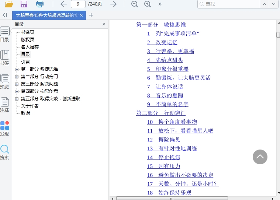Open link 4 先给点甜头
The image size is (280, 200).
pyautogui.click(x=165, y=60)
